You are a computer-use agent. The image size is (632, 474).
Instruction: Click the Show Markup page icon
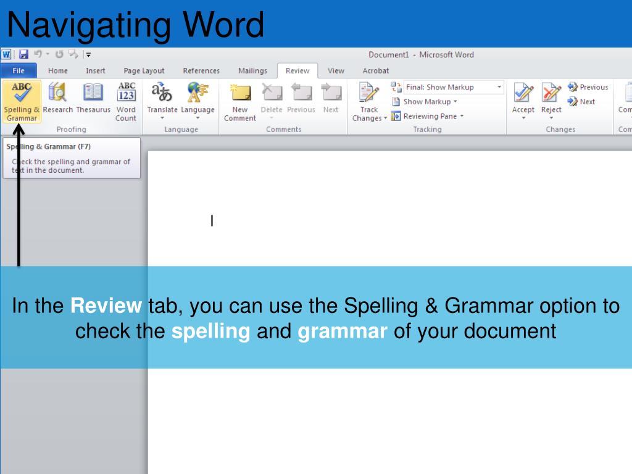click(396, 102)
